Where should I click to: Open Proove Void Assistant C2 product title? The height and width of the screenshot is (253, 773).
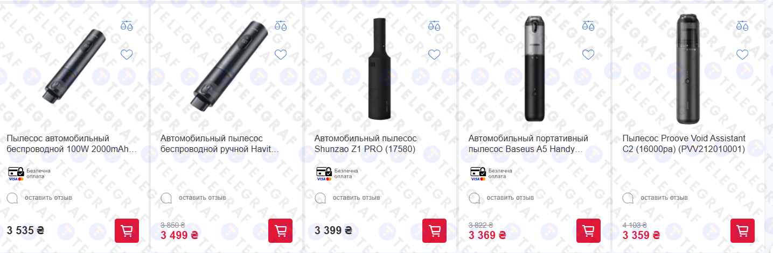coord(684,144)
